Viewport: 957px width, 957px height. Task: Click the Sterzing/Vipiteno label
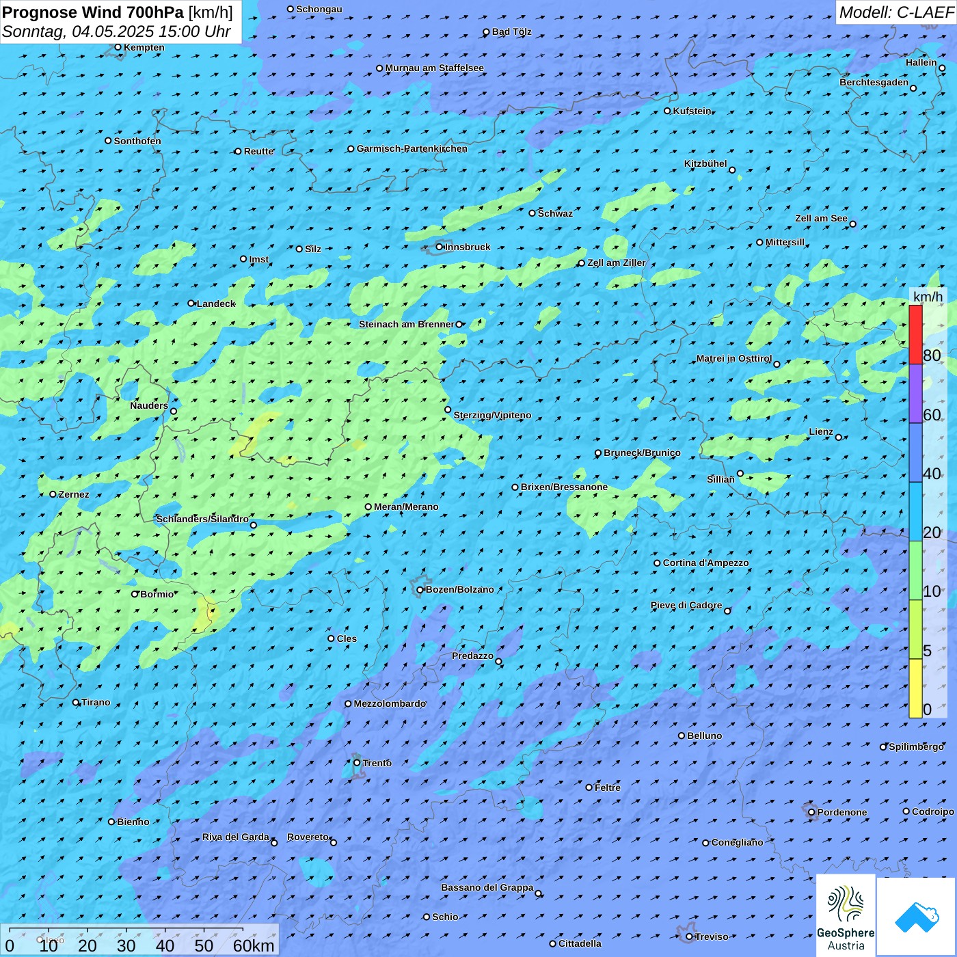pos(492,415)
